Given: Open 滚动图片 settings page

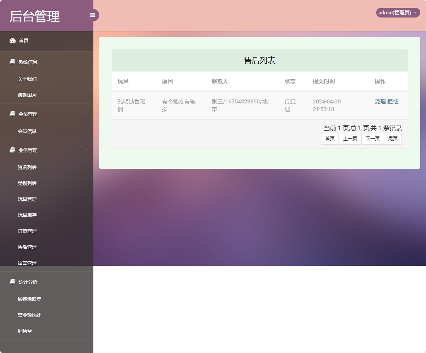Looking at the screenshot, I should point(27,95).
